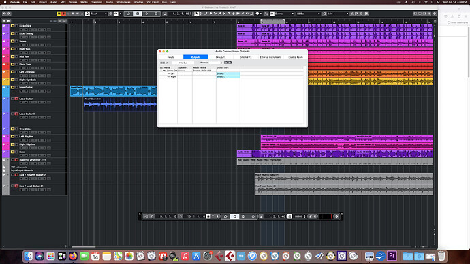Screen dimensions: 470x264
Task: Select the Draw pencil tool in toolbar
Action: coord(206,14)
